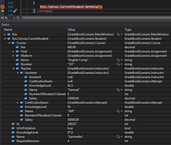Image resolution: width=171 pixels, height=145 pixels.
Task: Select the IsOnProbation value true
Action: point(70,128)
